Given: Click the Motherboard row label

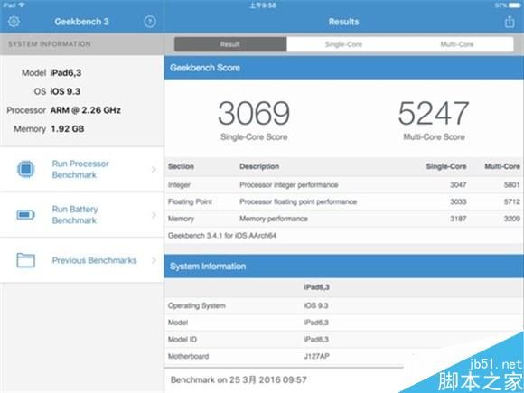Looking at the screenshot, I should tap(188, 356).
